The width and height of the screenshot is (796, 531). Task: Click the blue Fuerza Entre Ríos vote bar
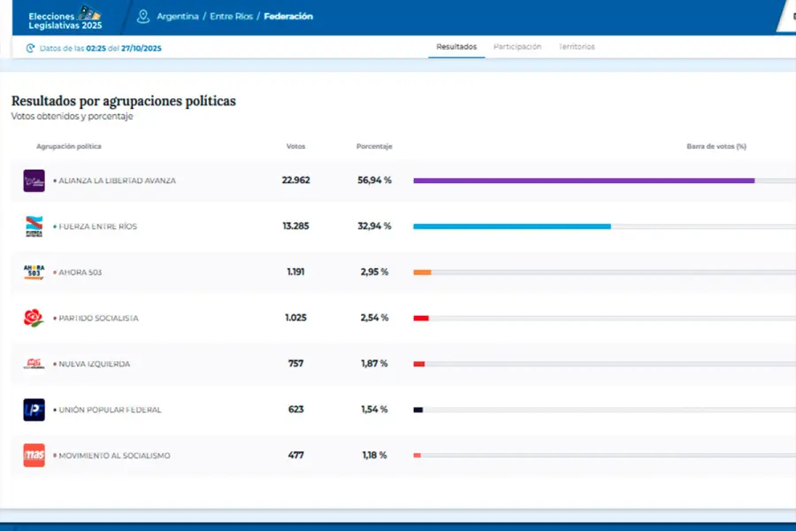[512, 227]
